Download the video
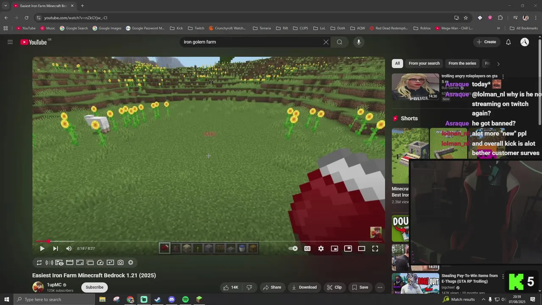The image size is (542, 305). [304, 287]
